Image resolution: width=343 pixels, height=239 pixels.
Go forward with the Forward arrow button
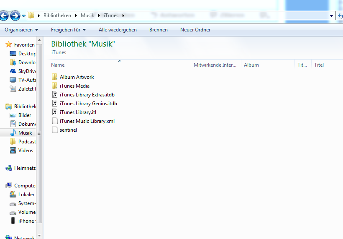[15, 16]
